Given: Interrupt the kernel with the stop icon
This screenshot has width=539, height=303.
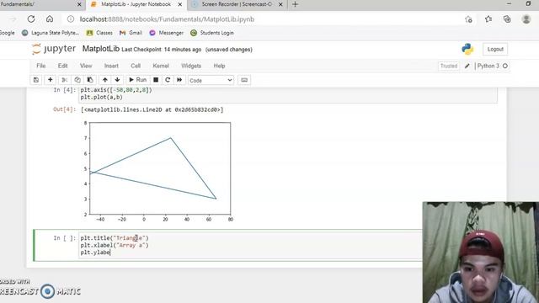Looking at the screenshot, I should [x=156, y=80].
